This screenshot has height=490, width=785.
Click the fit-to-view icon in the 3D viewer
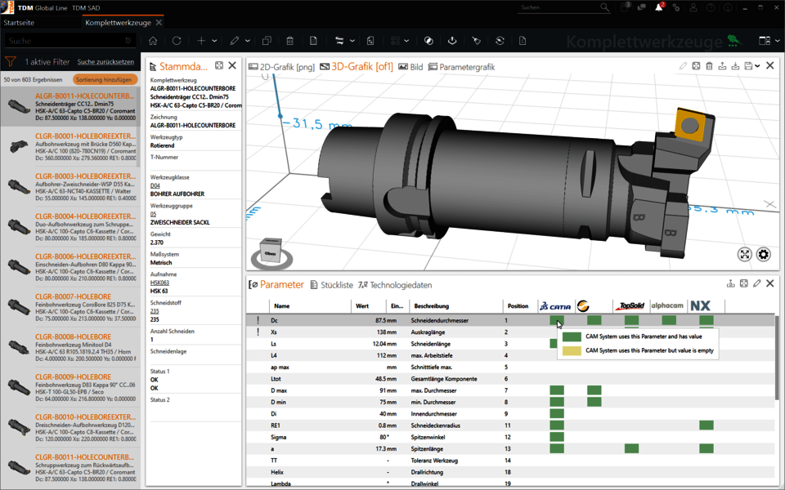[744, 255]
